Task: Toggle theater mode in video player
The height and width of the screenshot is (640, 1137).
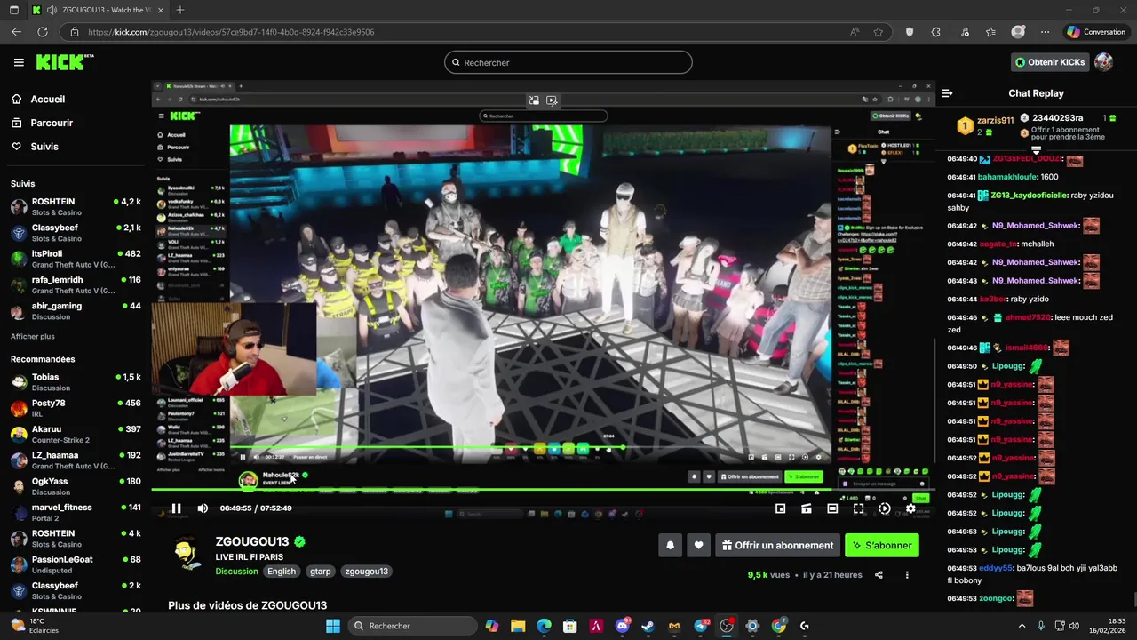Action: tap(832, 508)
